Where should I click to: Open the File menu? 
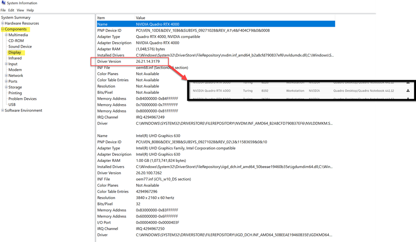pos(3,10)
